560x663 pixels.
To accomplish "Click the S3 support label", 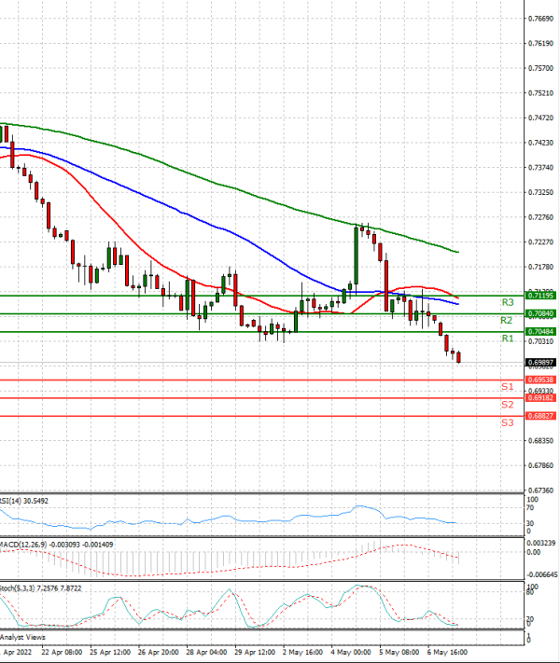I will point(507,422).
